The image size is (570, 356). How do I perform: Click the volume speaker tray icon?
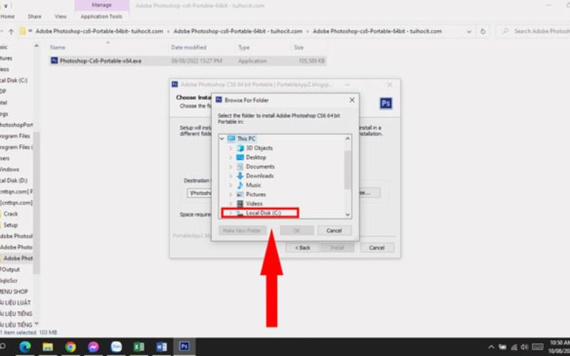(x=524, y=347)
